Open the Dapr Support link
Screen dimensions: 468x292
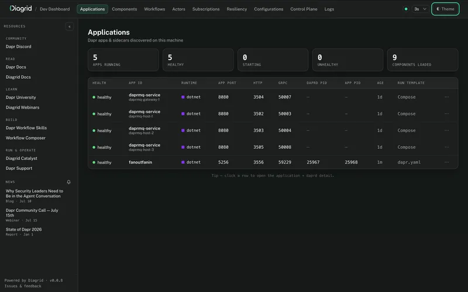(x=19, y=168)
